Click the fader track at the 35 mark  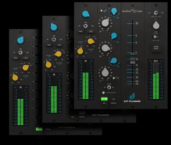click(132, 77)
